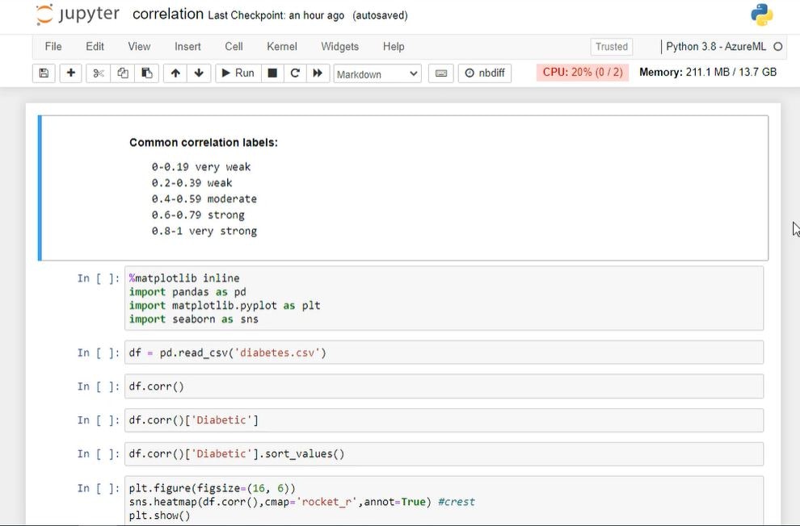Click the save and checkpoint icon
800x526 pixels.
tap(44, 73)
